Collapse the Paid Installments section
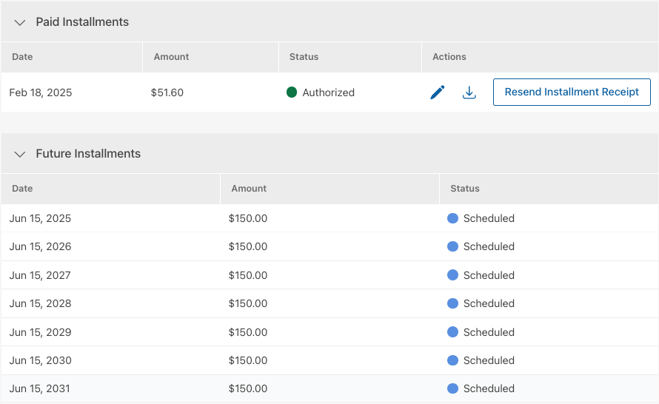 (20, 22)
